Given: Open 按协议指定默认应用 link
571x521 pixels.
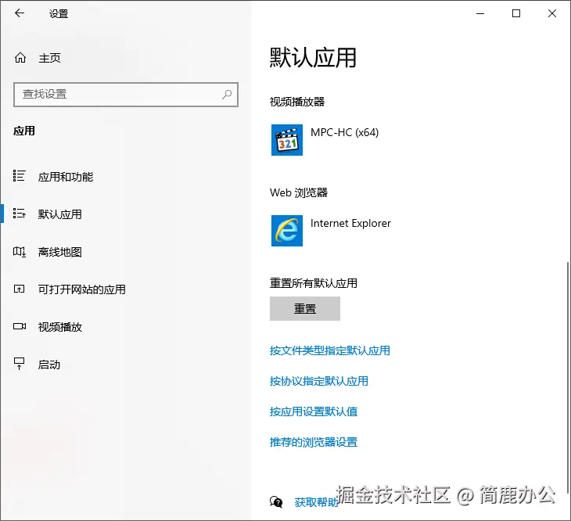Looking at the screenshot, I should 318,381.
